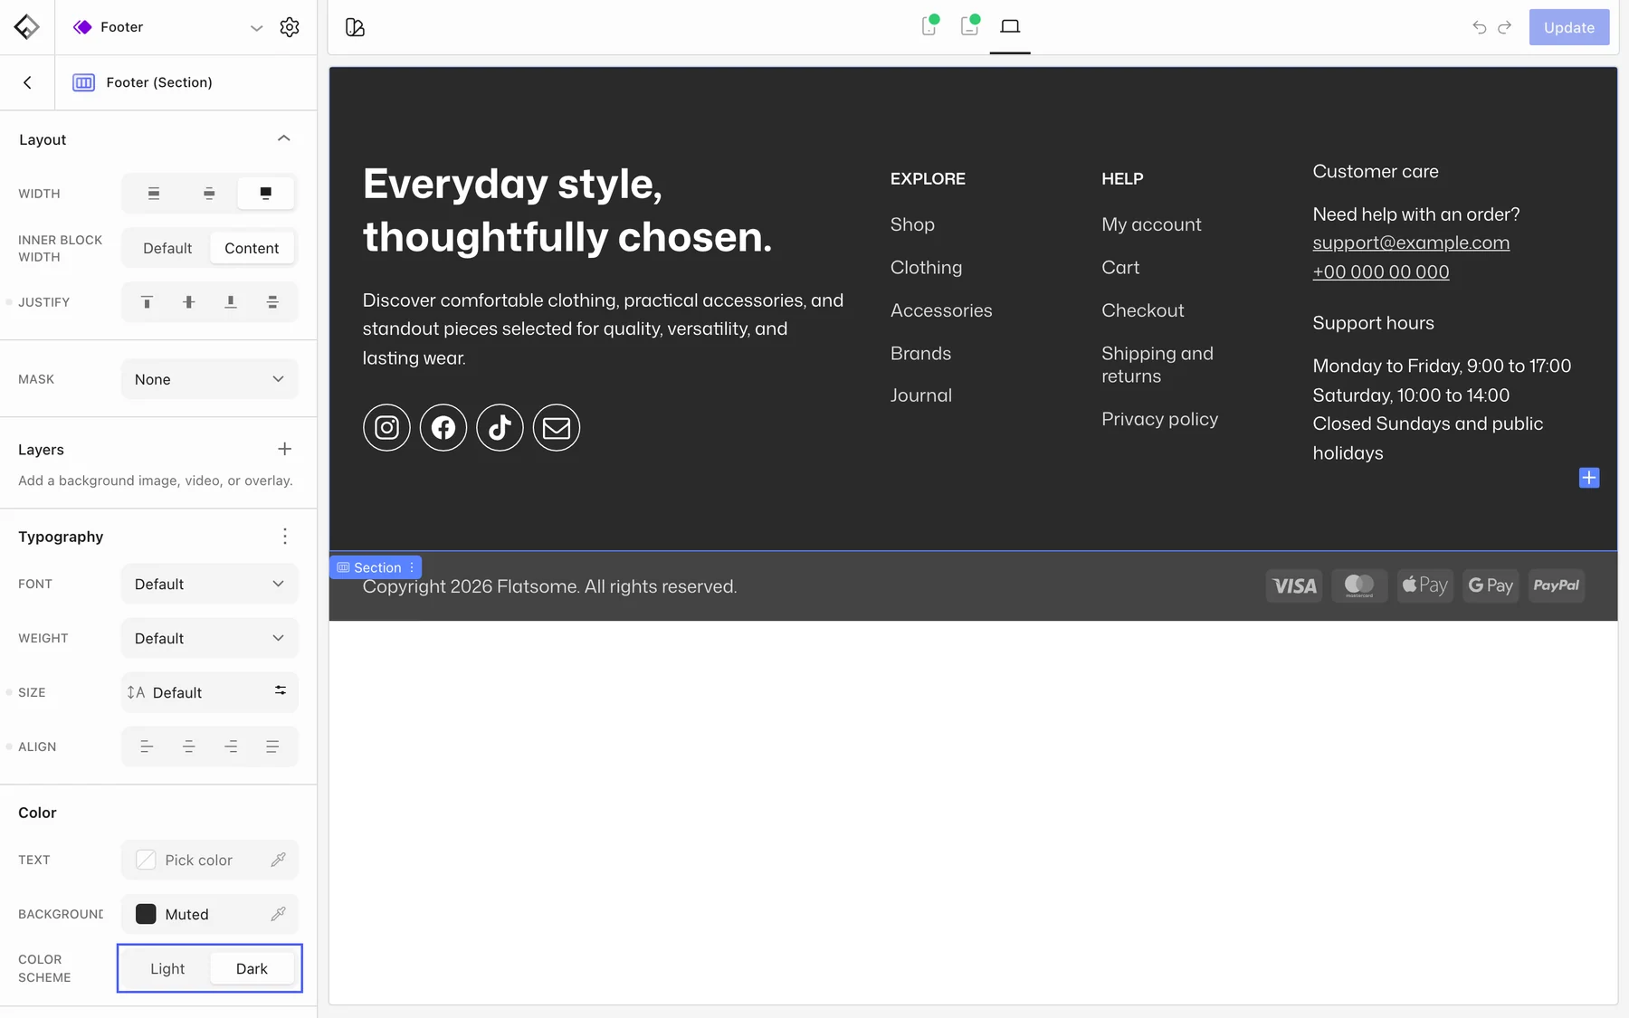Open the Weight dropdown
The height and width of the screenshot is (1018, 1629).
[209, 638]
